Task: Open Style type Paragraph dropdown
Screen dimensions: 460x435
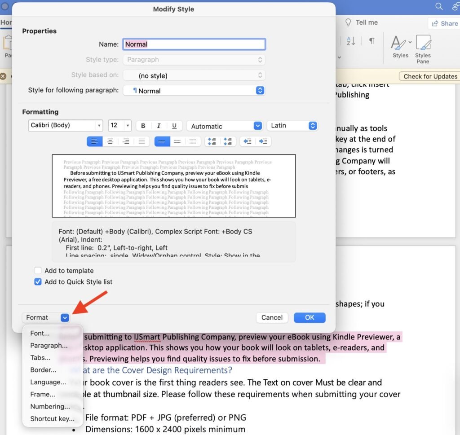Action: (x=194, y=60)
